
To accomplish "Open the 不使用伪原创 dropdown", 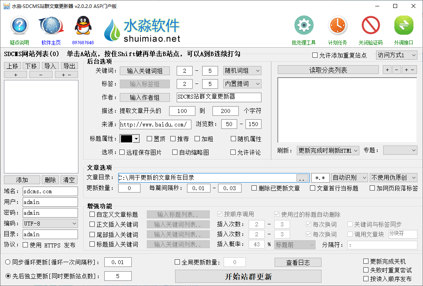I will 394,178.
